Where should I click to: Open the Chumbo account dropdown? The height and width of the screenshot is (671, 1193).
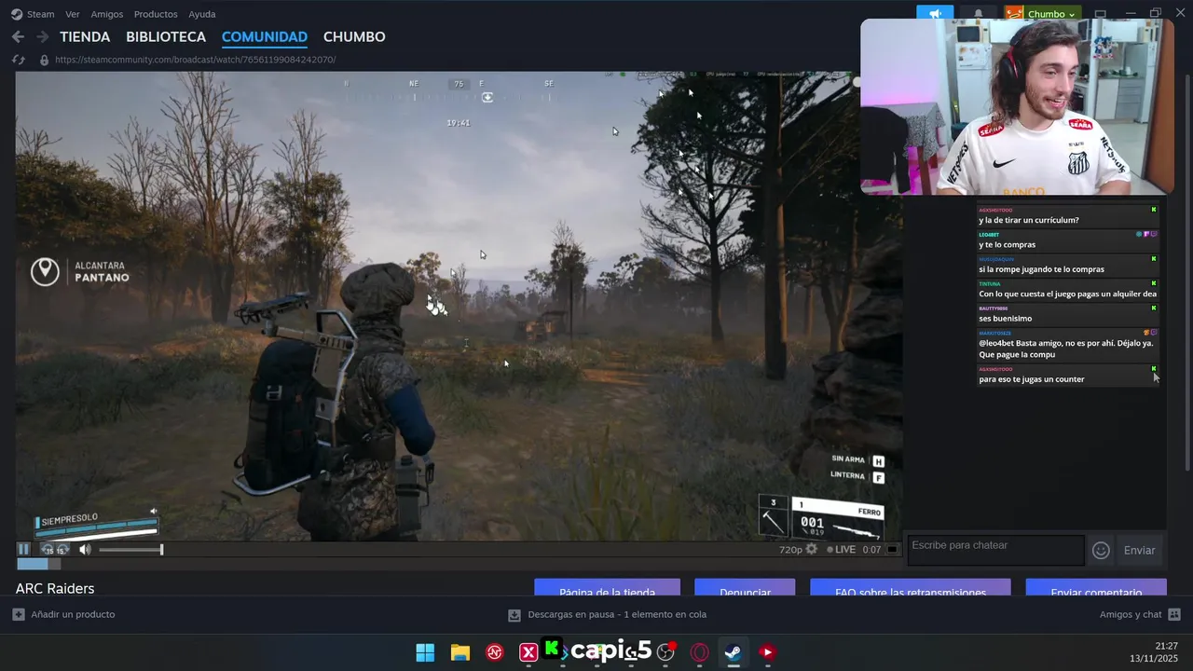coord(1042,14)
